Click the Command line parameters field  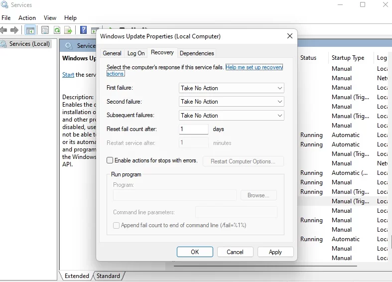tap(236, 212)
